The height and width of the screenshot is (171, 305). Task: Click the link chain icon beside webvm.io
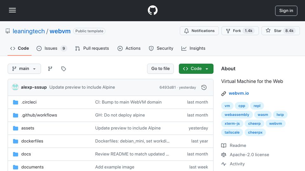224,94
